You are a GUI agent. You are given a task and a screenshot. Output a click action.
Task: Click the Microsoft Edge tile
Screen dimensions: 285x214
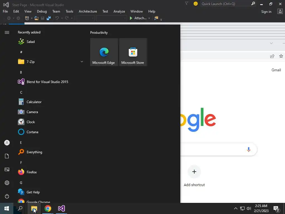pos(104,52)
